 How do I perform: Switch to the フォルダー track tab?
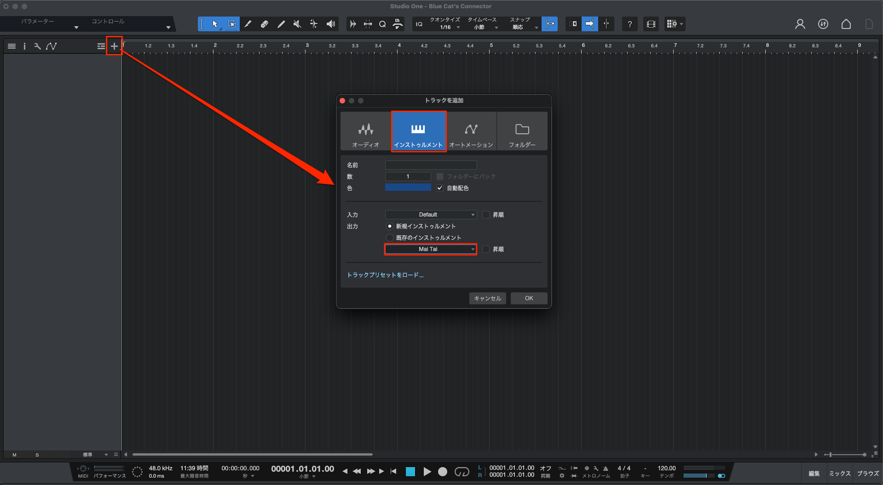coord(522,131)
